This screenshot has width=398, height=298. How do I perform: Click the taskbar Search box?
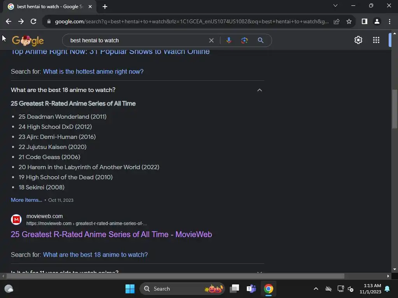click(182, 289)
